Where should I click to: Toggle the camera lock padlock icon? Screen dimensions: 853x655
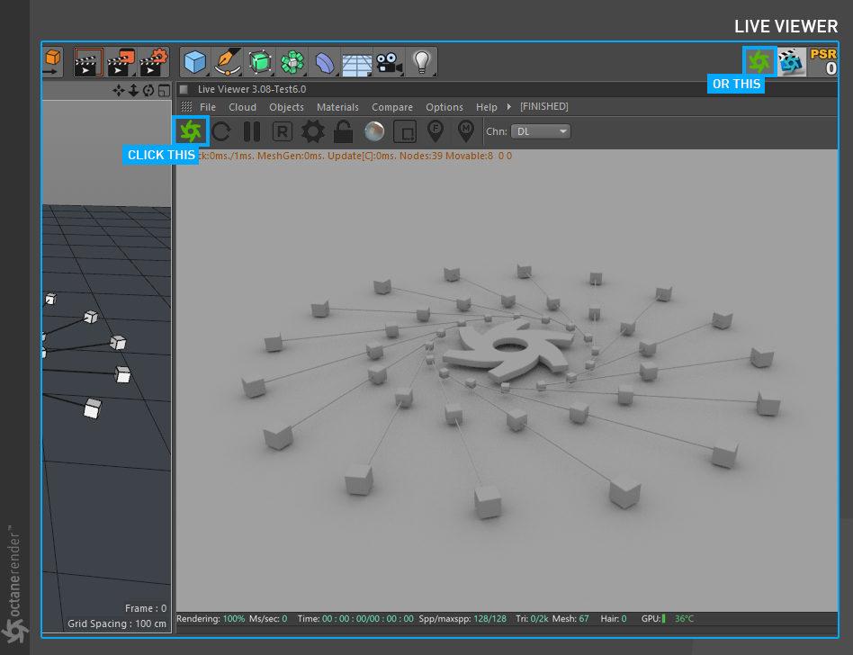click(x=343, y=131)
